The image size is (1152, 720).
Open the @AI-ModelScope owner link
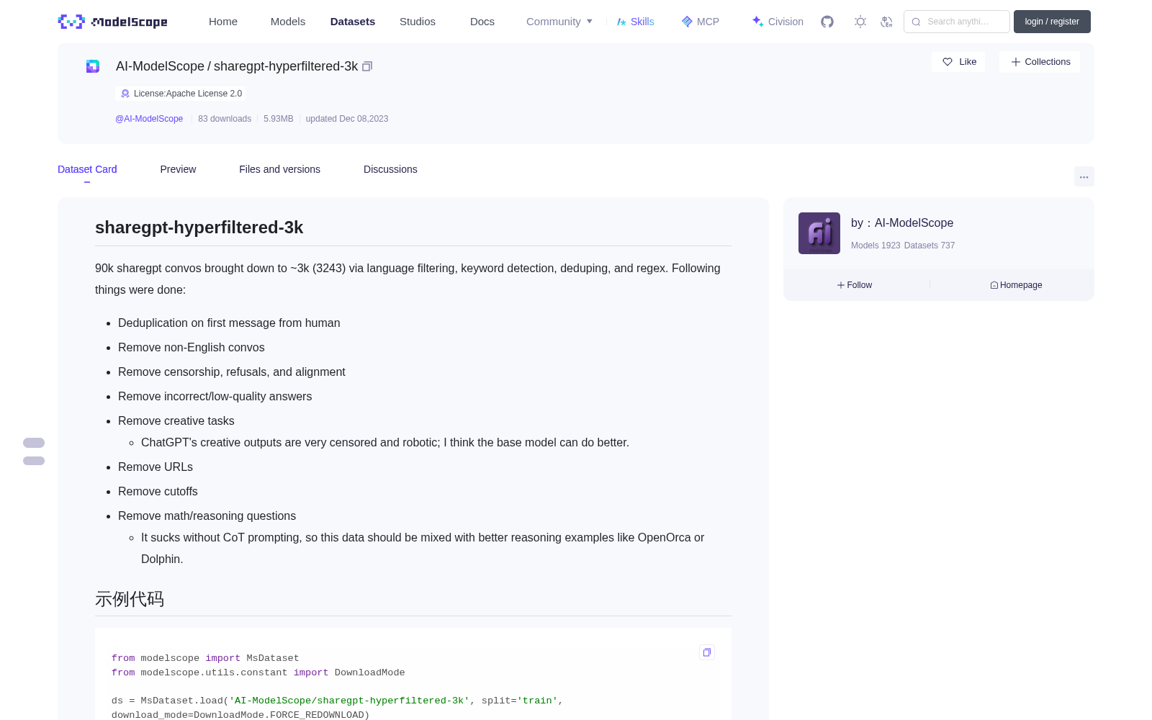[149, 119]
